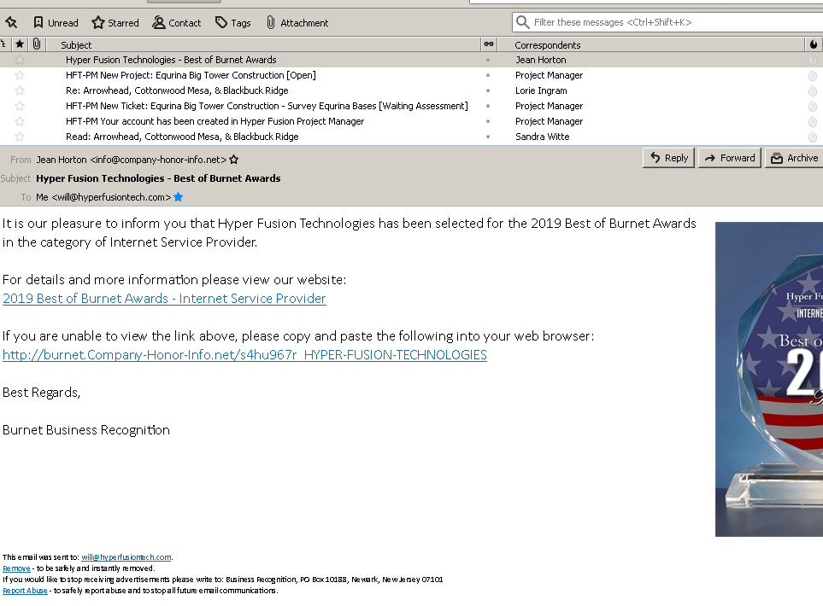This screenshot has width=823, height=606.
Task: Toggle the Starred quick filter
Action: pos(115,22)
